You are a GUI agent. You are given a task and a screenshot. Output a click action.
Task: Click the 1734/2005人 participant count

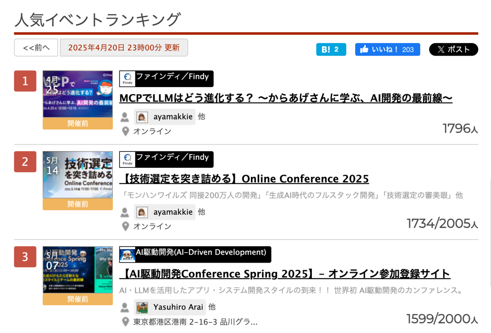click(x=442, y=223)
